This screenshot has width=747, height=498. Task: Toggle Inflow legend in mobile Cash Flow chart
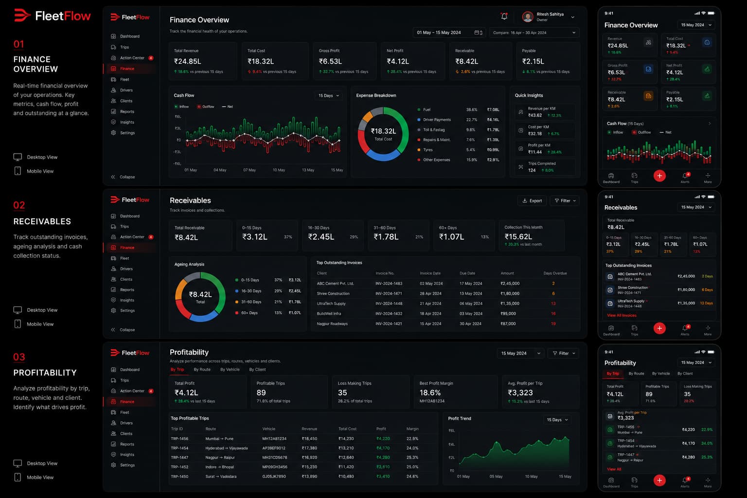point(615,132)
